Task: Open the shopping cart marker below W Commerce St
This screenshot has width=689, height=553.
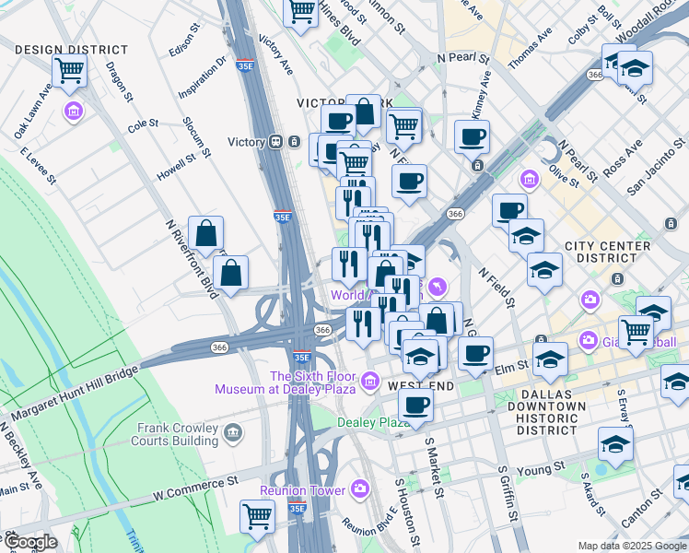Action: 257,516
